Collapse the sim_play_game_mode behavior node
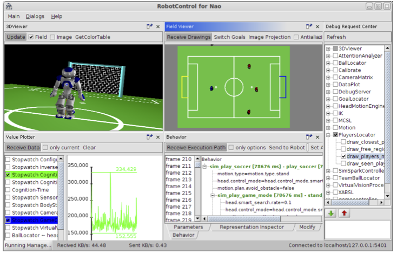 pos(213,195)
